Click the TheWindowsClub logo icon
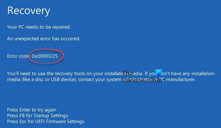The width and height of the screenshot is (221, 128). point(159,72)
